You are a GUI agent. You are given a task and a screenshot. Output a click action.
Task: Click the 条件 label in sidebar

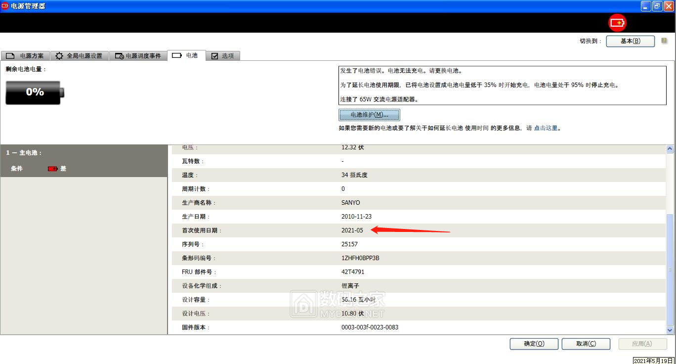[x=17, y=169]
